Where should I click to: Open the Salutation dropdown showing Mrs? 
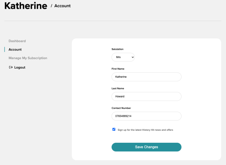123,57
